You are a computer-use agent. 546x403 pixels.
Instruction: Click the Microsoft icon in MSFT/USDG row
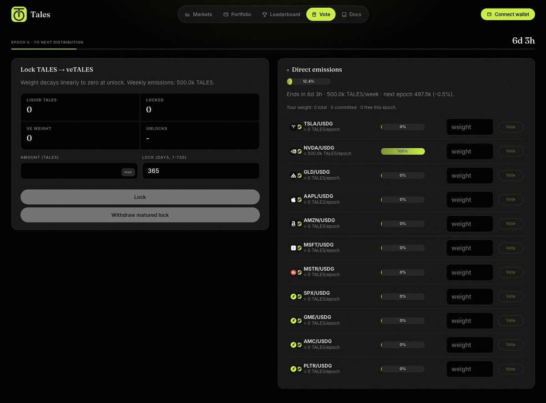coord(293,248)
